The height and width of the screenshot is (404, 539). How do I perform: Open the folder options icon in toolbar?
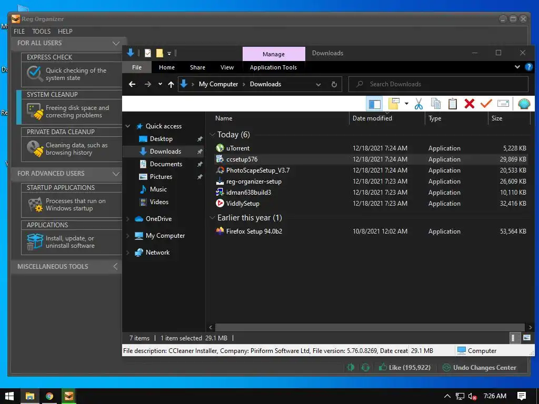pyautogui.click(x=394, y=104)
